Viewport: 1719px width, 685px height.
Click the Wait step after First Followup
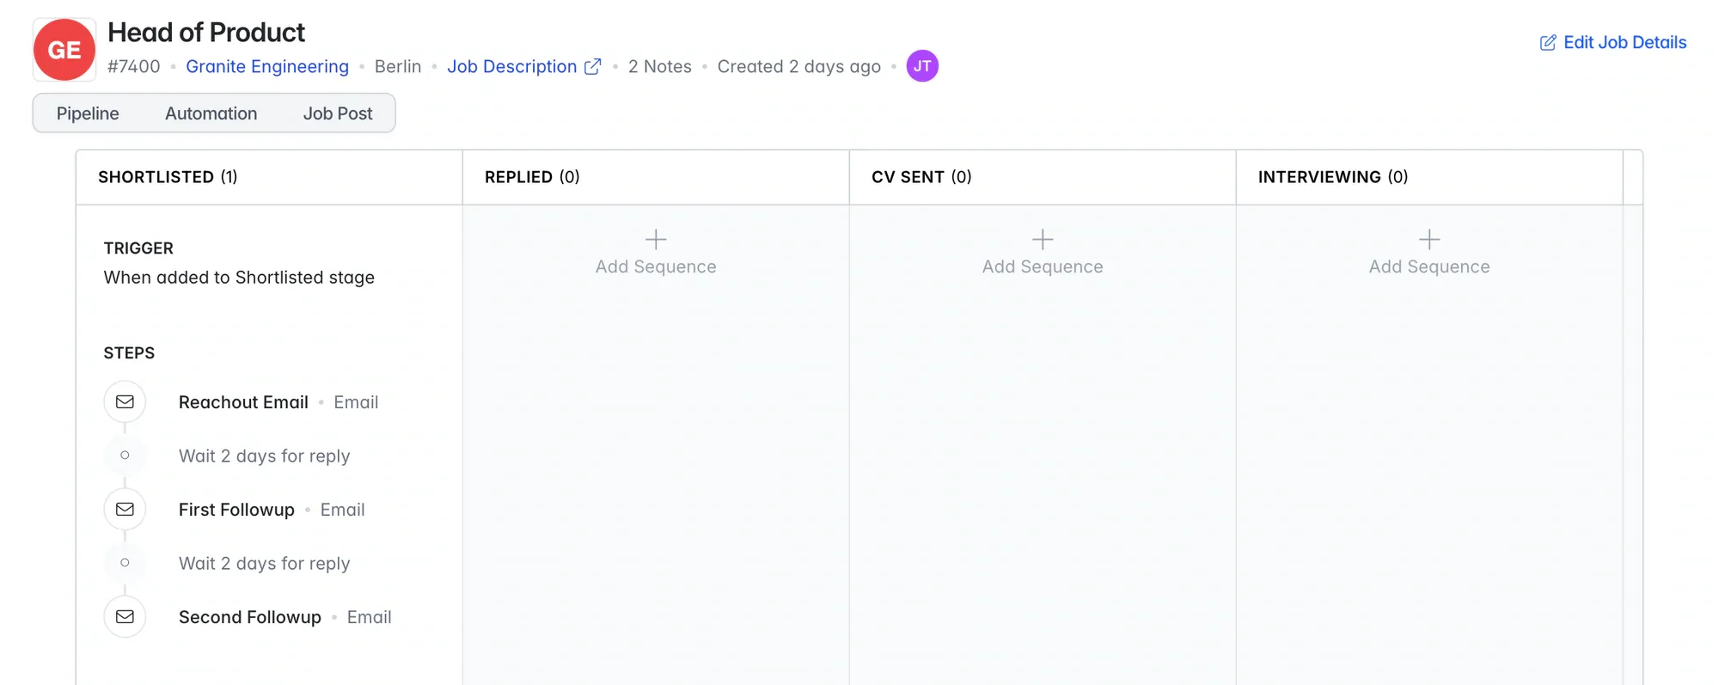(x=265, y=563)
